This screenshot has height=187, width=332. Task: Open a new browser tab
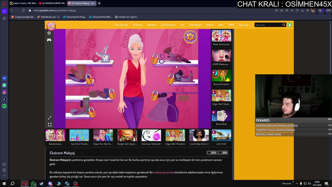coord(99,3)
